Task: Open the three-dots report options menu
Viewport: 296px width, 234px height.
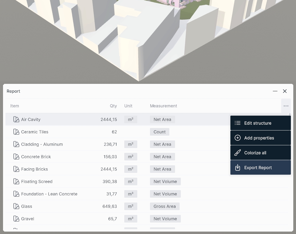Action: click(x=286, y=106)
